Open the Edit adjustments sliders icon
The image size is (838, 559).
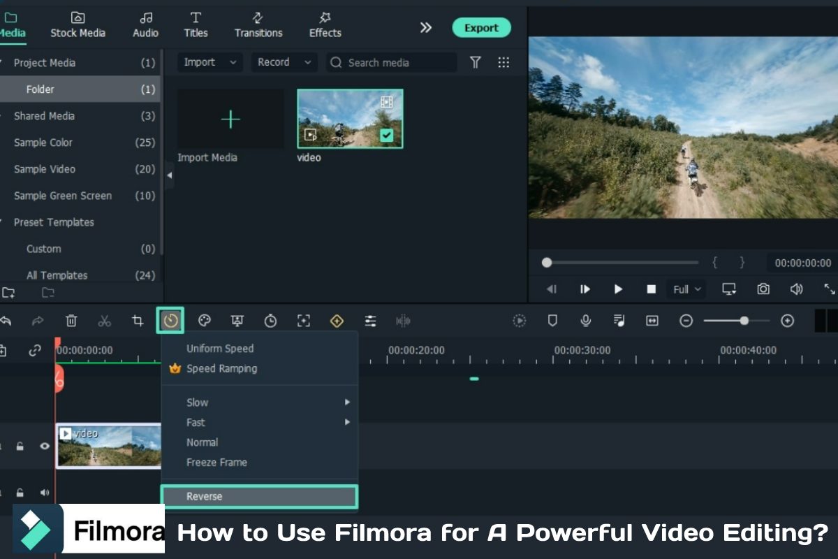point(370,321)
